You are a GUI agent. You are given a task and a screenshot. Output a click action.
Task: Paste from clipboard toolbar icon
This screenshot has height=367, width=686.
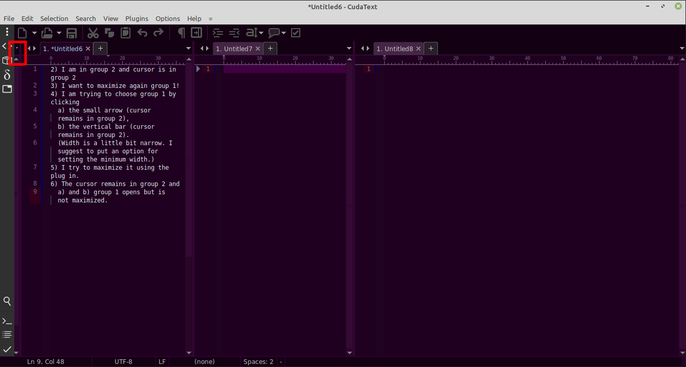coord(125,33)
